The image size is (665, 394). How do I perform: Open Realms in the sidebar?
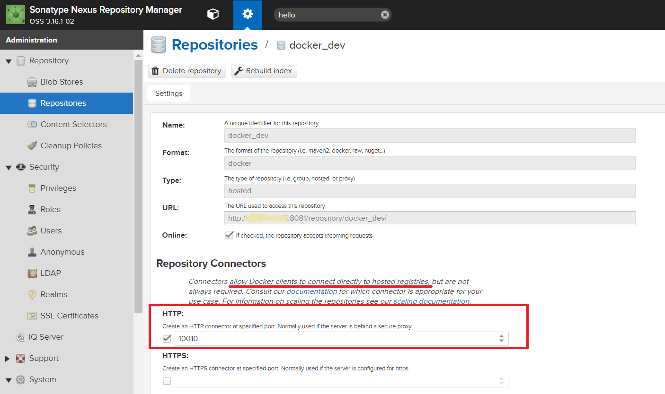(53, 294)
